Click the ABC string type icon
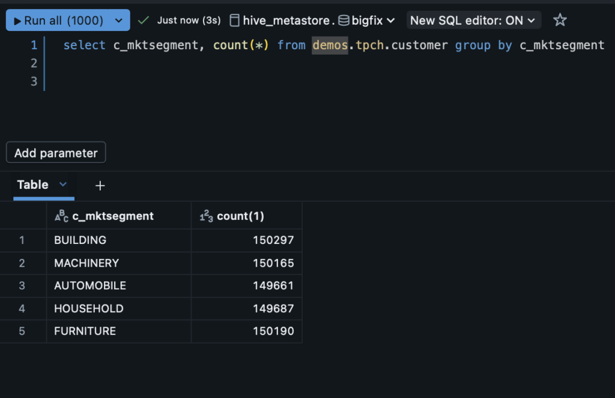615x398 pixels. [x=61, y=216]
